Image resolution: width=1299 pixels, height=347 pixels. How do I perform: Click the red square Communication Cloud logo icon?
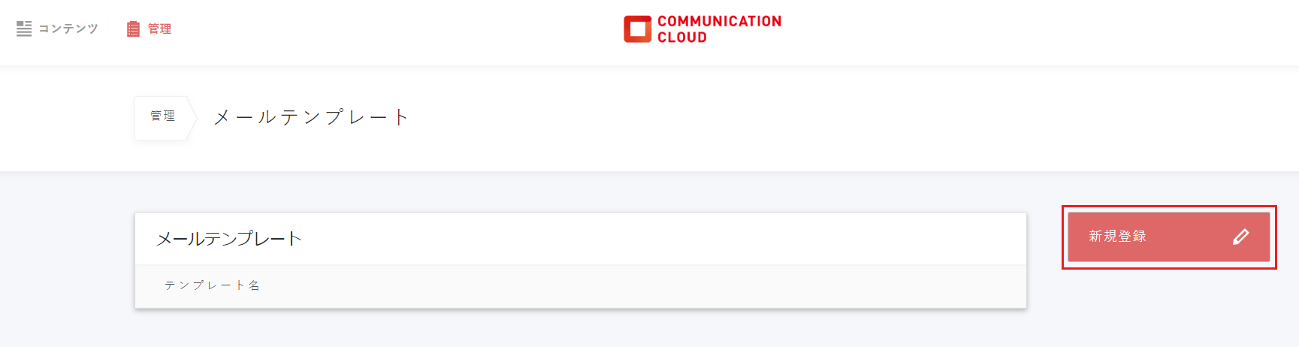click(x=637, y=29)
